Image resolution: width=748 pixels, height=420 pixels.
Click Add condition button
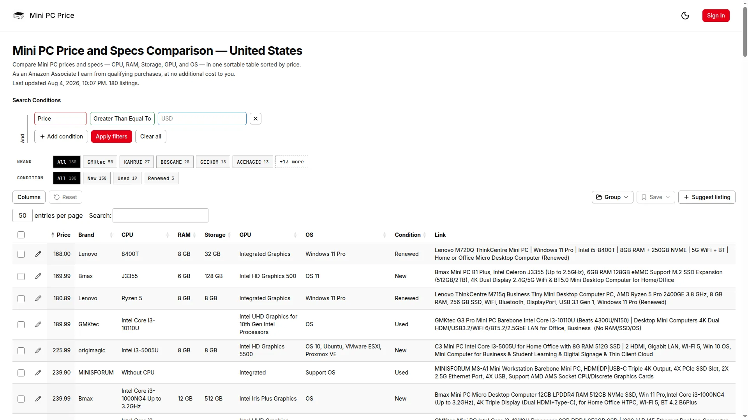(61, 136)
